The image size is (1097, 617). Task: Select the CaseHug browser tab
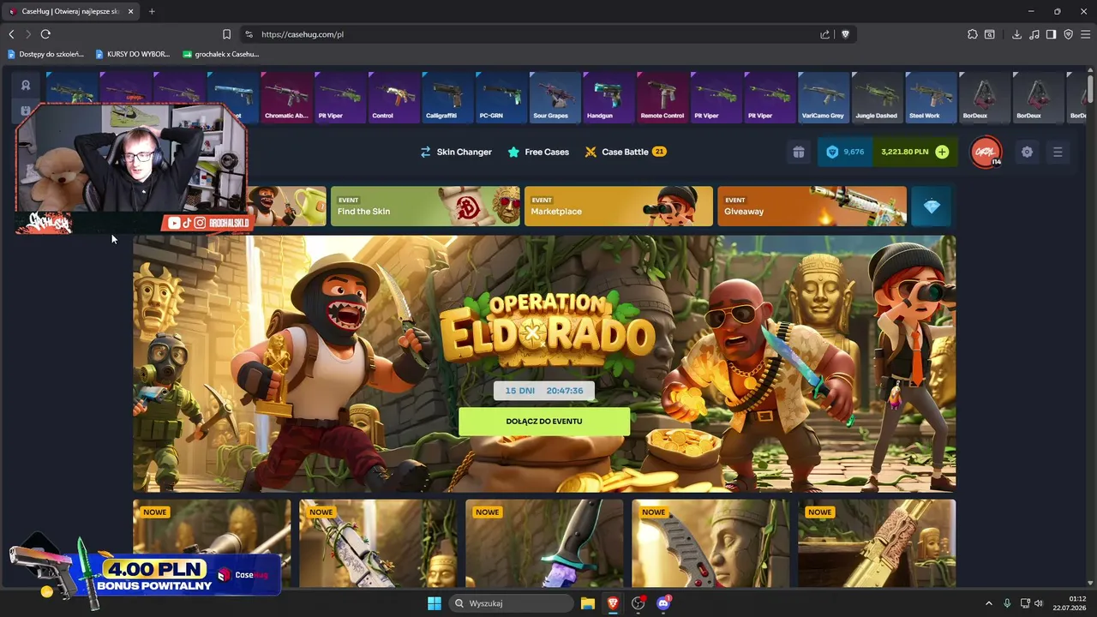72,11
